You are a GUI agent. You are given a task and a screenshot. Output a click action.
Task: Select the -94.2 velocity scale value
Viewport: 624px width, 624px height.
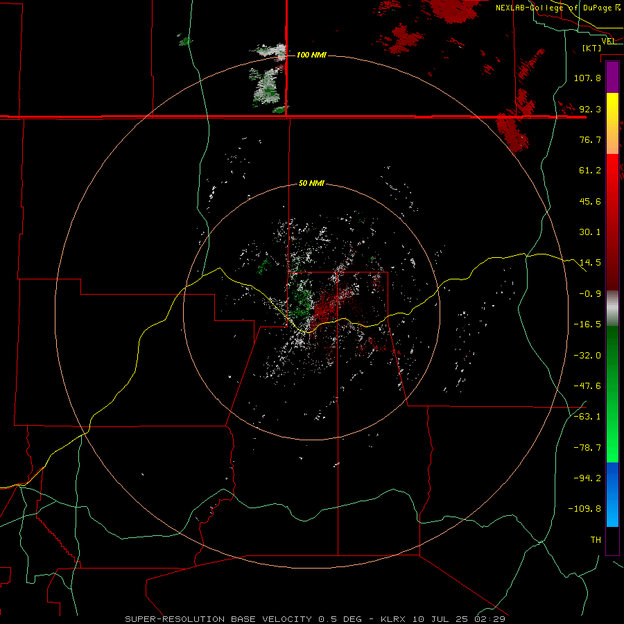tap(587, 478)
